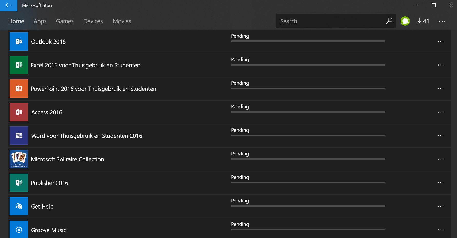The height and width of the screenshot is (238, 457).
Task: Open options menu for Word 2016
Action: point(441,136)
